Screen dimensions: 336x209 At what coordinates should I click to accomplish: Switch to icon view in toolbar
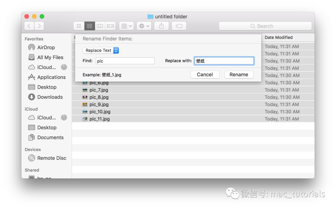pos(79,26)
